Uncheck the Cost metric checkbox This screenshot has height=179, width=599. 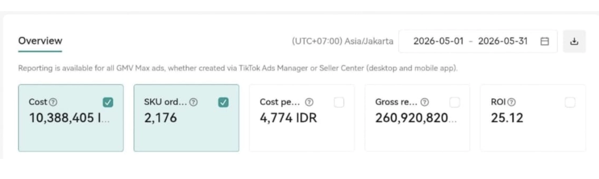click(x=108, y=102)
